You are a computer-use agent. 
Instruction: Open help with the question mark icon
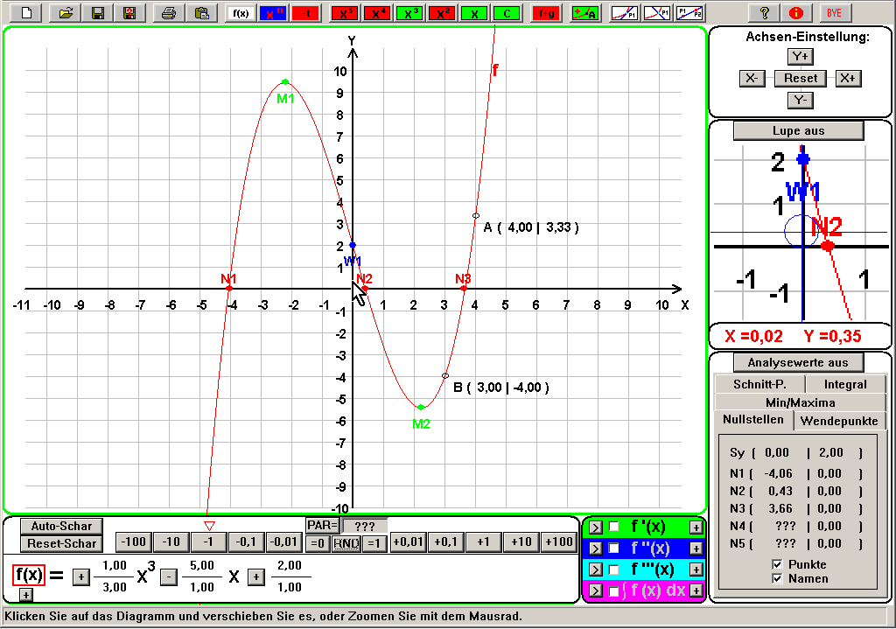[x=764, y=13]
